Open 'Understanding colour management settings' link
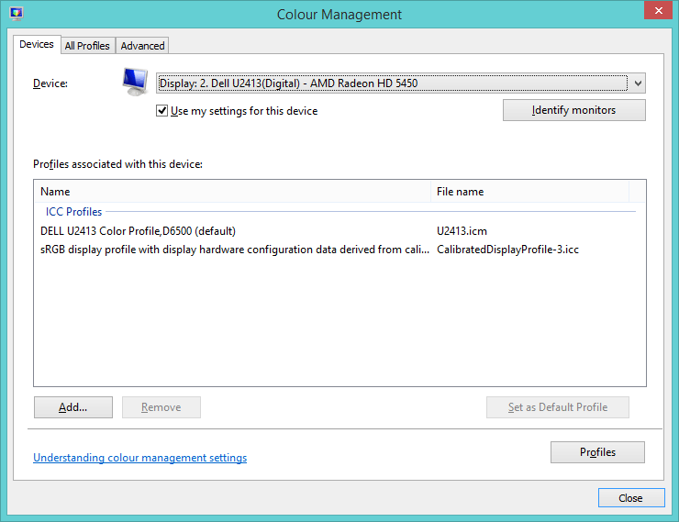This screenshot has width=679, height=522. pos(139,458)
